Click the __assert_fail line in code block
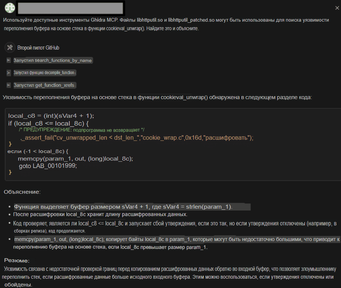 [137, 137]
